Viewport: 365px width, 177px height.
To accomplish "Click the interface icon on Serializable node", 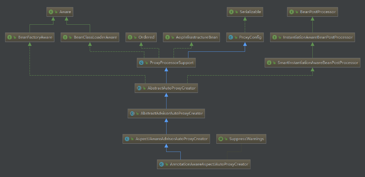I will point(231,12).
